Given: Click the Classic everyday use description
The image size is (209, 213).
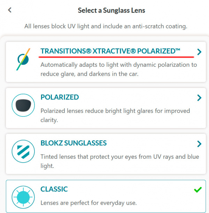Looking at the screenshot, I should tap(88, 203).
